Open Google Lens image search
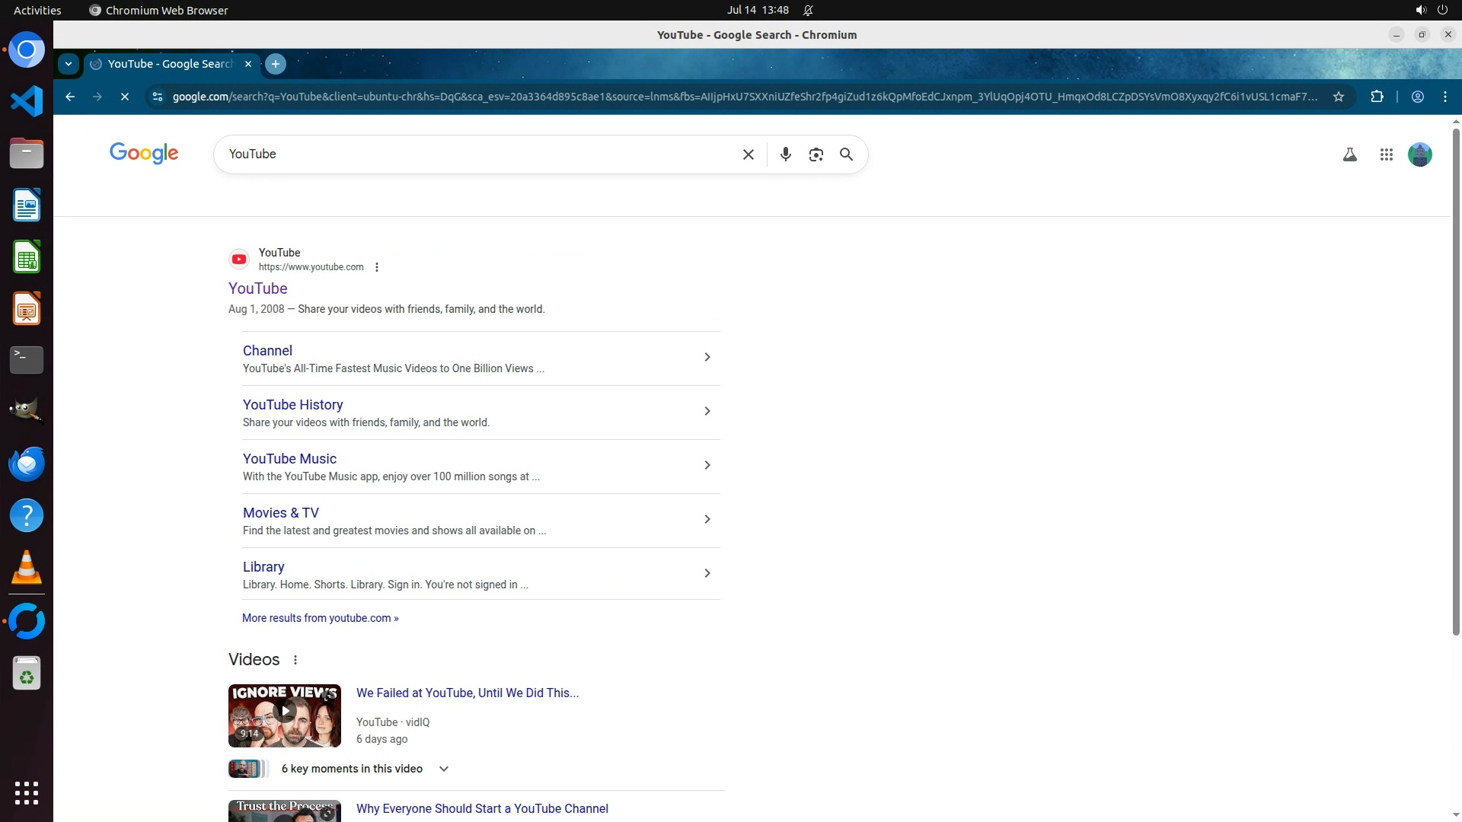Image resolution: width=1462 pixels, height=822 pixels. [x=816, y=155]
